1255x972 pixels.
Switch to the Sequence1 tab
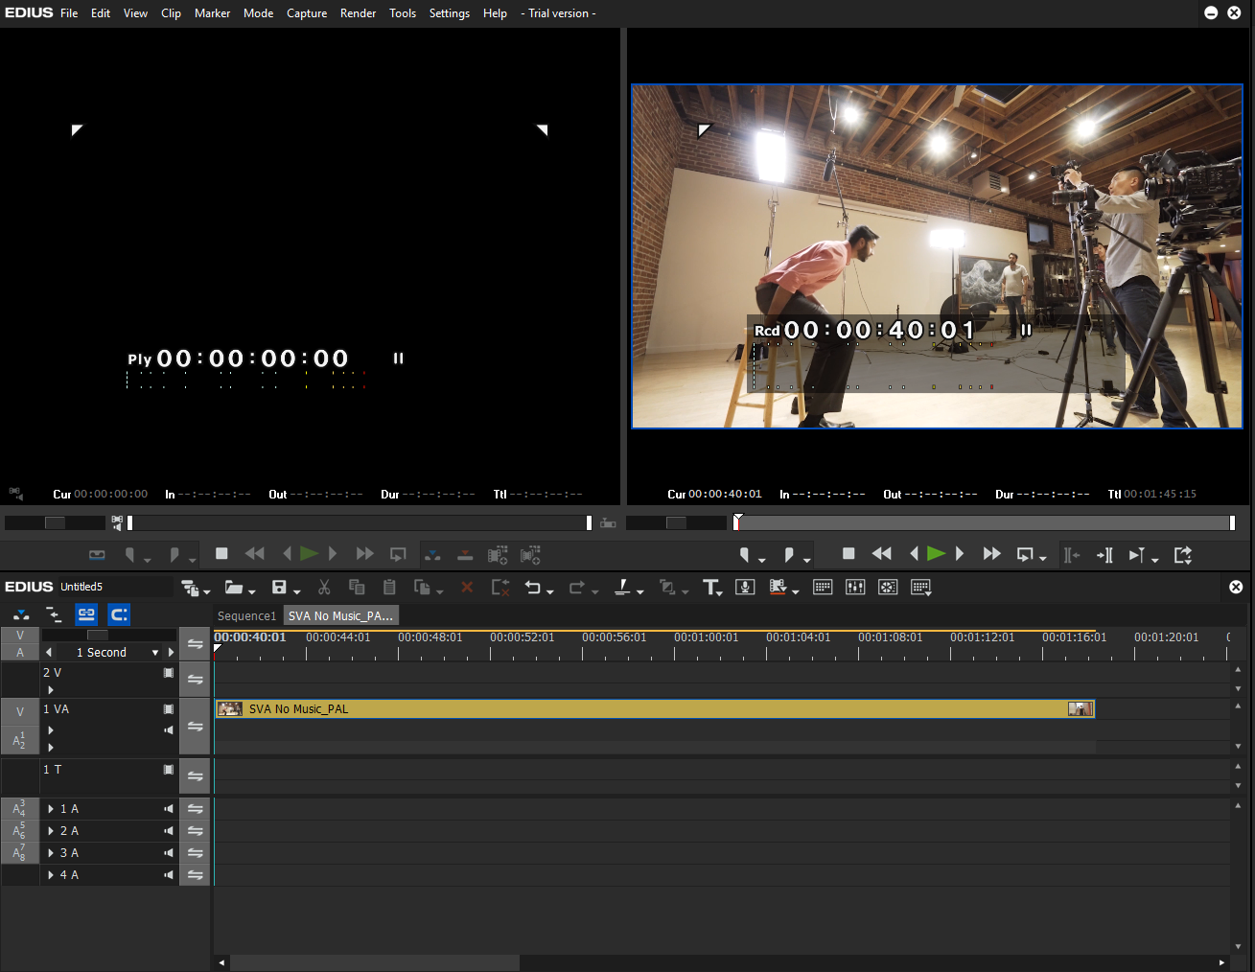[246, 615]
